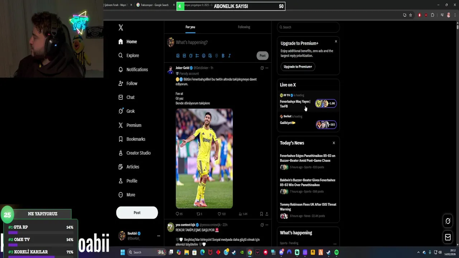Open Home from the X sidebar
Image resolution: width=459 pixels, height=258 pixels.
pos(128,42)
